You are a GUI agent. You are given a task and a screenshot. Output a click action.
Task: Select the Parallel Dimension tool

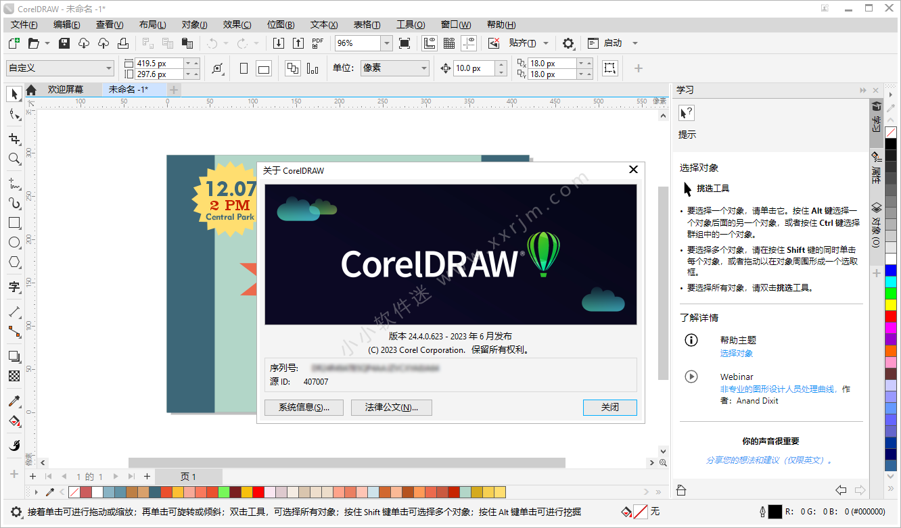click(14, 312)
